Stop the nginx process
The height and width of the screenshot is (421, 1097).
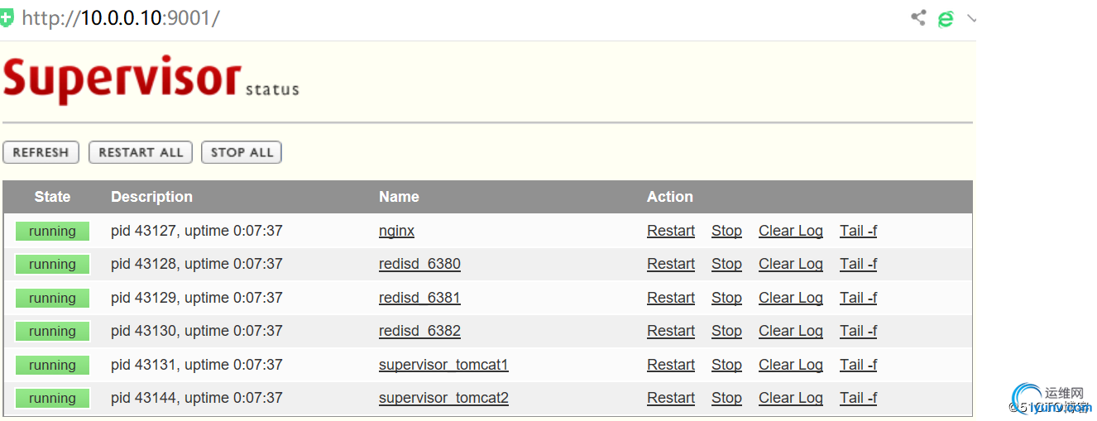(x=726, y=231)
